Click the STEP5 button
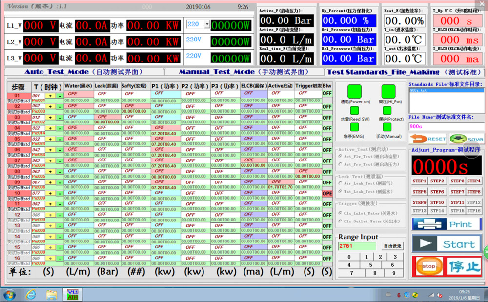 [x=420, y=192]
